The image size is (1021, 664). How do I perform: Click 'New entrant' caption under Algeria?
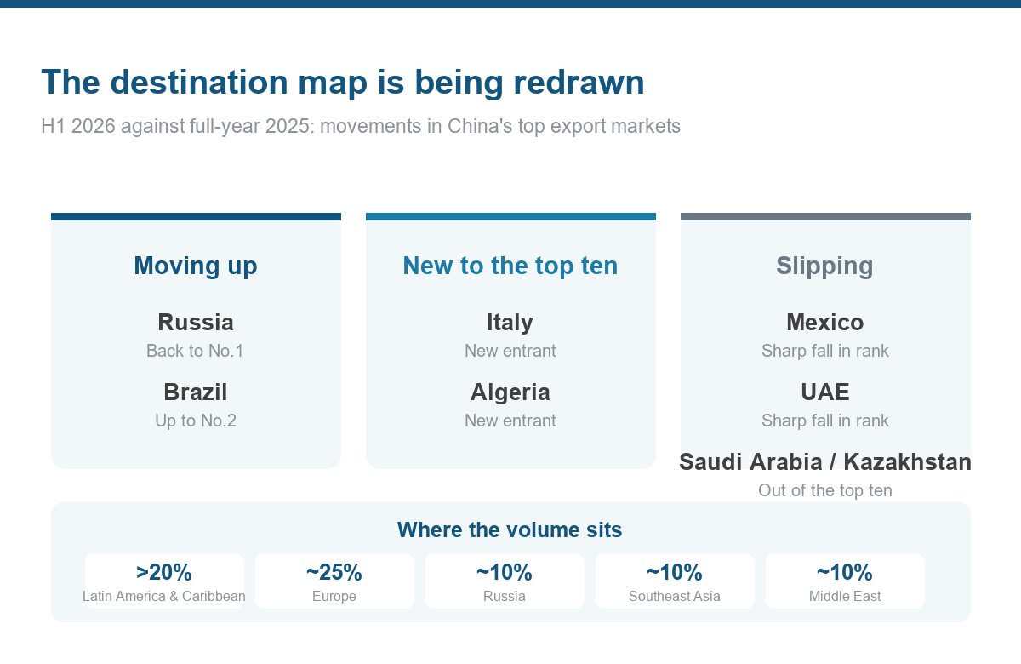pos(510,421)
